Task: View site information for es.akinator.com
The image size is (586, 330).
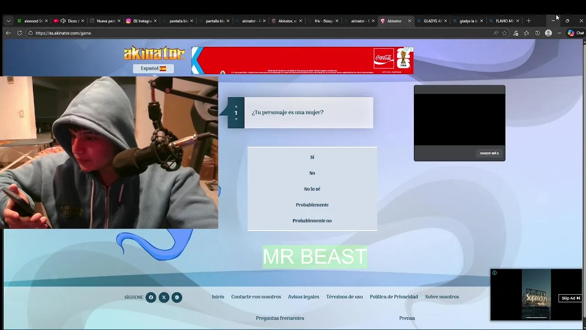Action: point(30,33)
